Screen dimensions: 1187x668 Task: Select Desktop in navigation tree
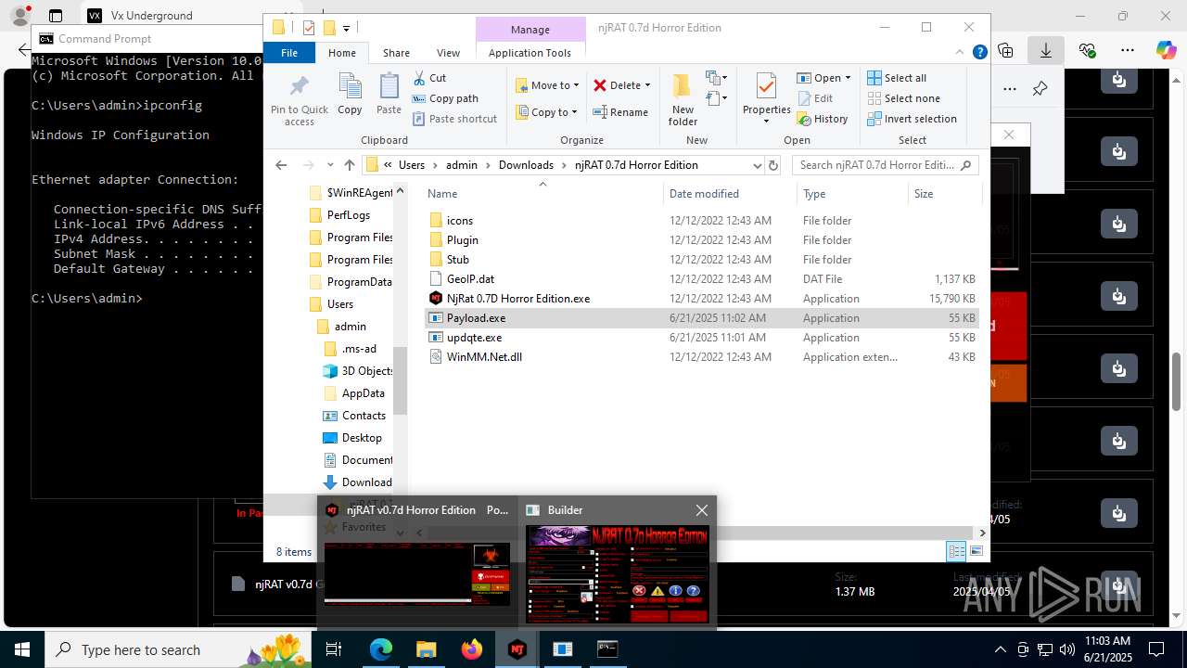(362, 438)
